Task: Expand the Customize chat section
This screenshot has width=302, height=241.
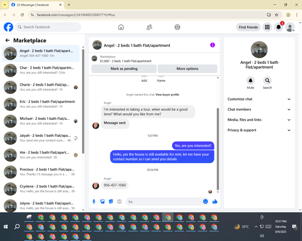Action: pos(259,99)
